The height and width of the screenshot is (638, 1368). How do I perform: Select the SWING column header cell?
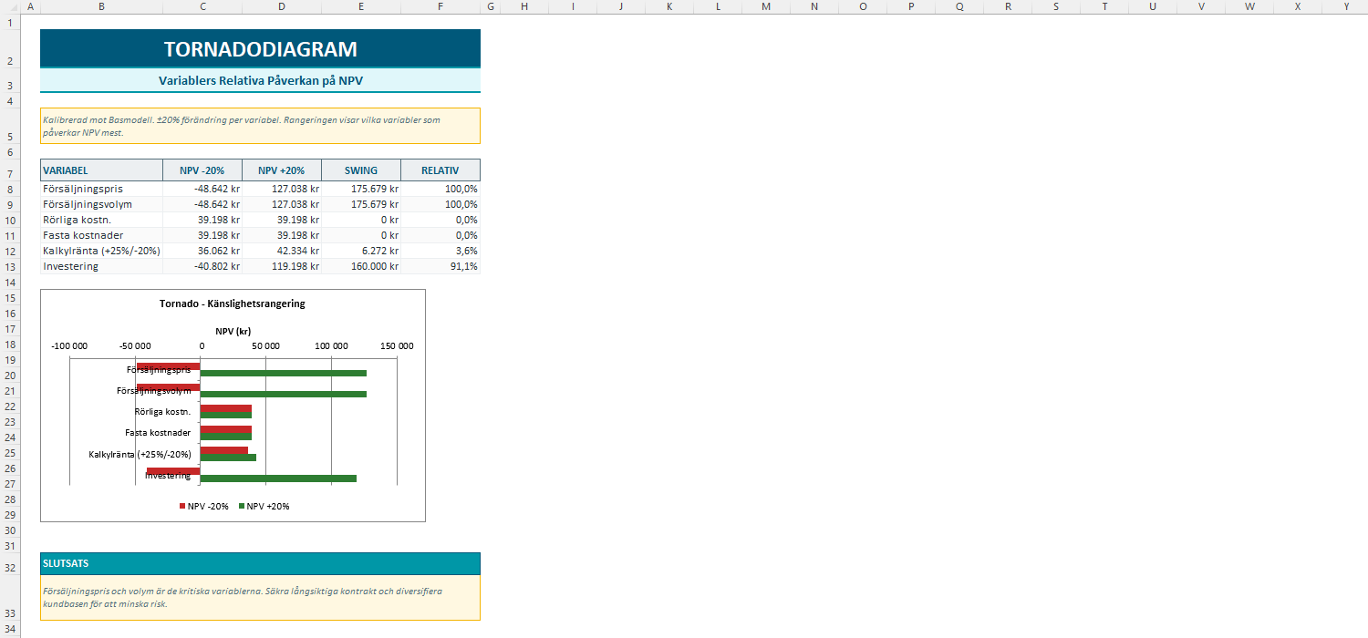pos(361,170)
